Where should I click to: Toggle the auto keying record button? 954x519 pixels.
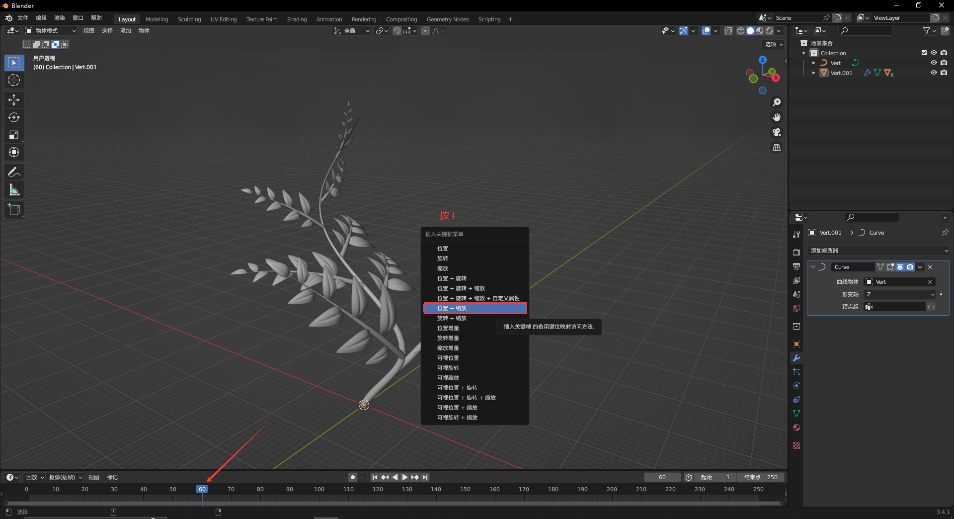353,477
